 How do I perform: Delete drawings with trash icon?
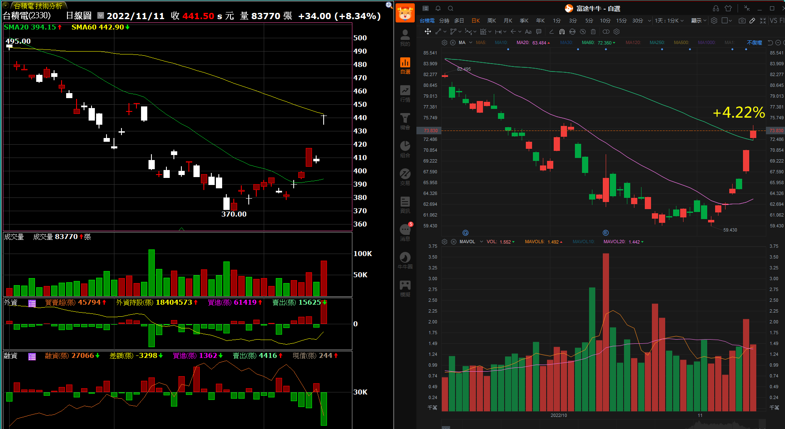pyautogui.click(x=593, y=32)
